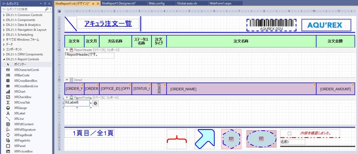Choose the XRPictureBox control
This screenshot has height=154, width=358.
pos(23,152)
